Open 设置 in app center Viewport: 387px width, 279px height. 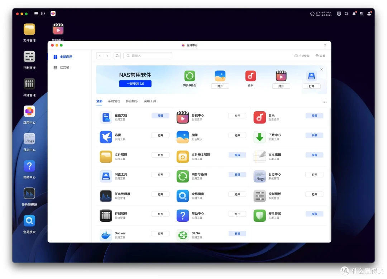[320, 56]
